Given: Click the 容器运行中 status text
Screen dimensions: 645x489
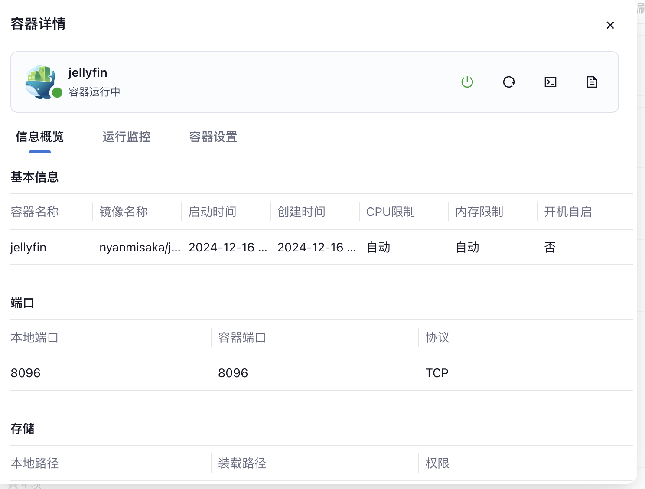Looking at the screenshot, I should point(94,92).
